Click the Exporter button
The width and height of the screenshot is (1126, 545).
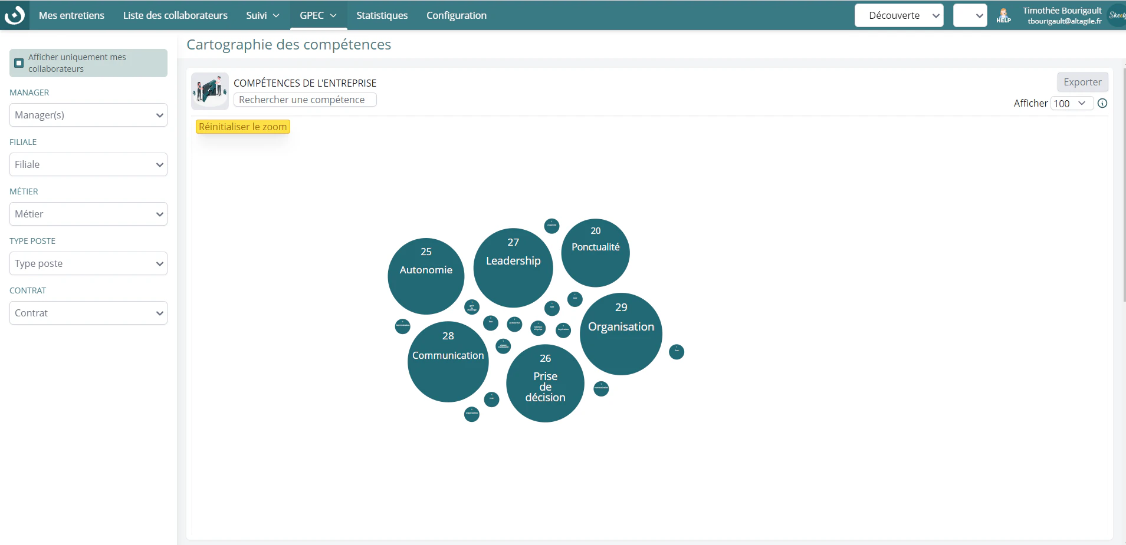tap(1082, 82)
